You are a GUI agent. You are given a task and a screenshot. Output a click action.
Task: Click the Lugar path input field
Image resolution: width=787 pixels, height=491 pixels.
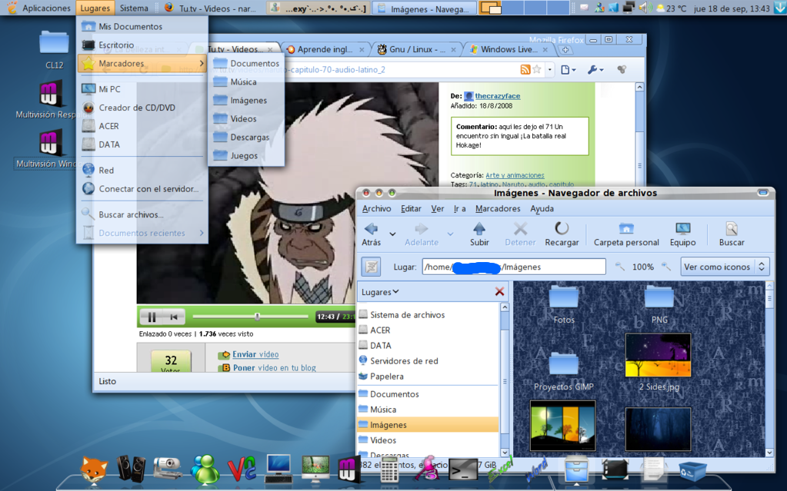coord(514,267)
